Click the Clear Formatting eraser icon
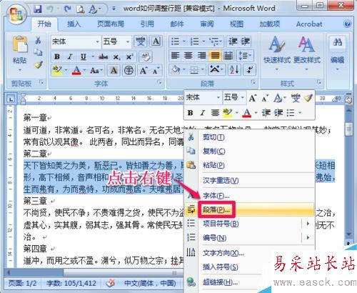Screen dimensions: 357x293 tap(146, 56)
